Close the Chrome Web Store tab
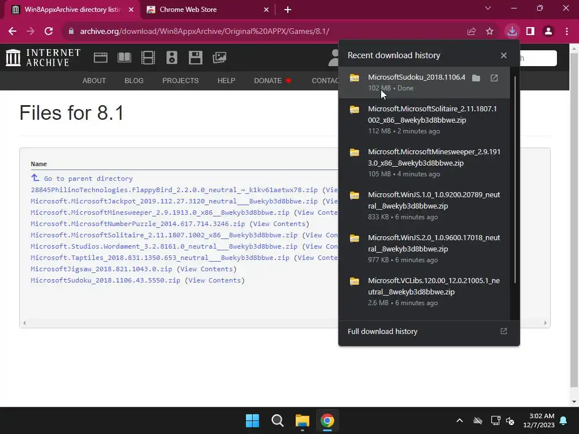Screen dimensions: 579x434 click(x=266, y=10)
